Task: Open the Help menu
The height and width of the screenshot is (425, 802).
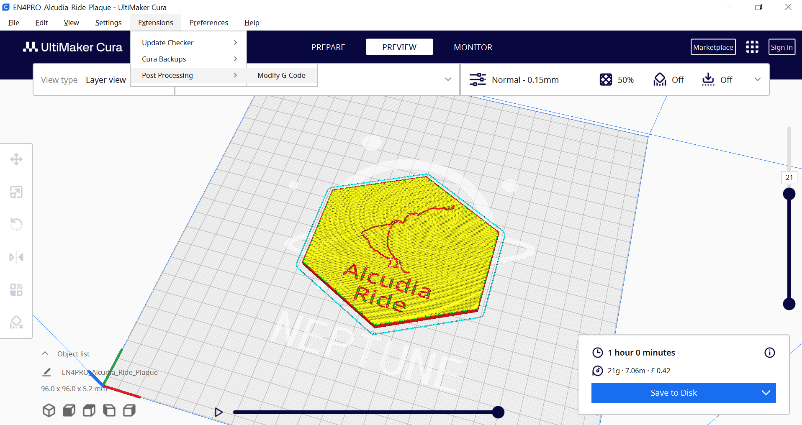Action: point(252,23)
